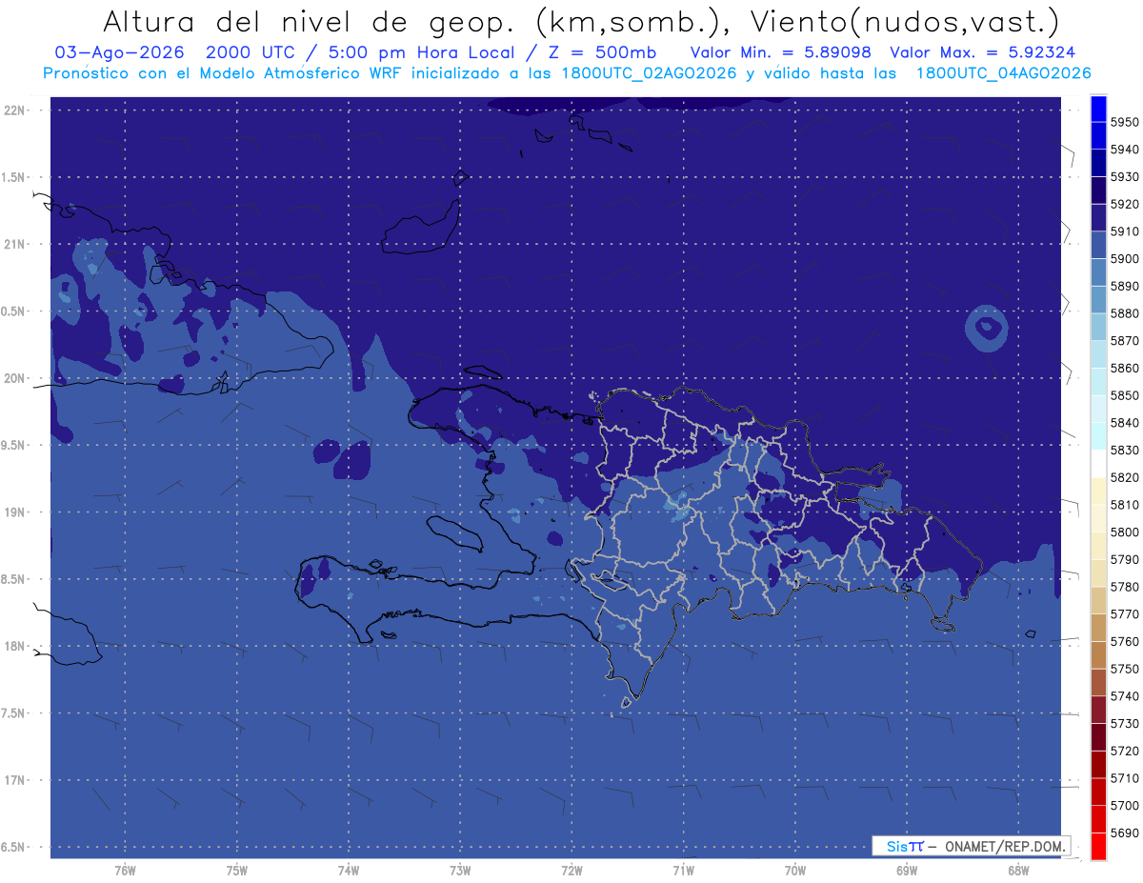Viewport: 1143px width, 883px height.
Task: Click the '69W' longitude label
Action: [907, 870]
